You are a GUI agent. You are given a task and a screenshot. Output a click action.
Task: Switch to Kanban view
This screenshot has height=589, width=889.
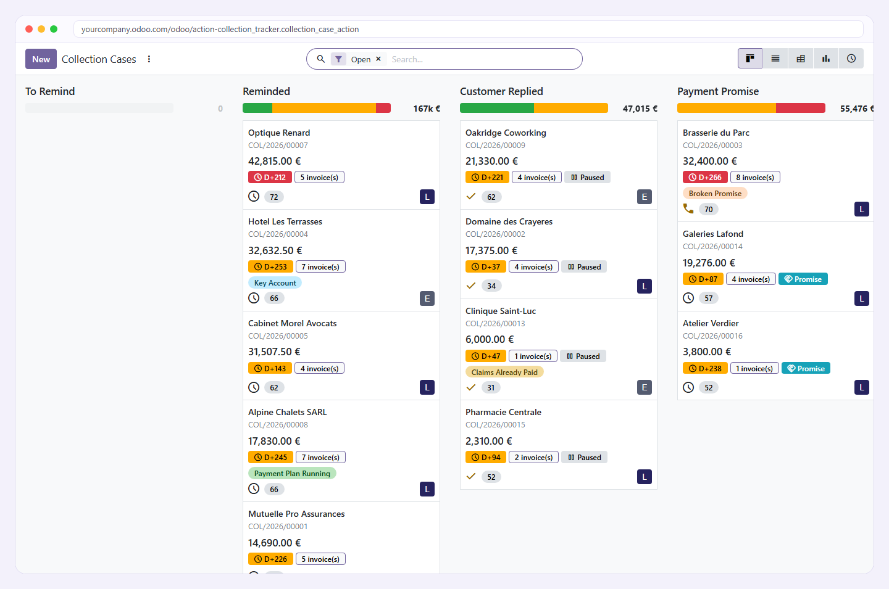tap(750, 59)
